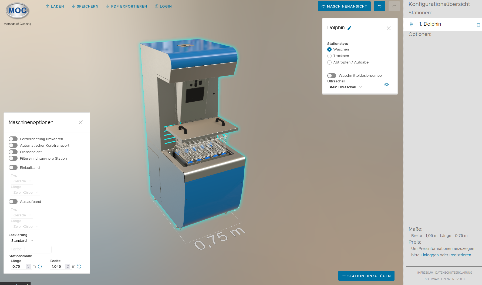Select the Trocknen station type
The height and width of the screenshot is (285, 482).
click(329, 56)
